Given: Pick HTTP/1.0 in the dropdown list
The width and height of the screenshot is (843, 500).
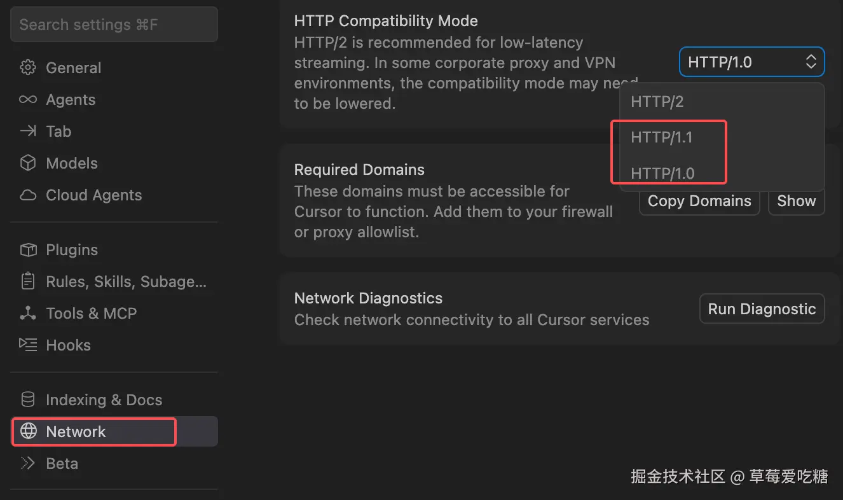Looking at the screenshot, I should pyautogui.click(x=662, y=173).
